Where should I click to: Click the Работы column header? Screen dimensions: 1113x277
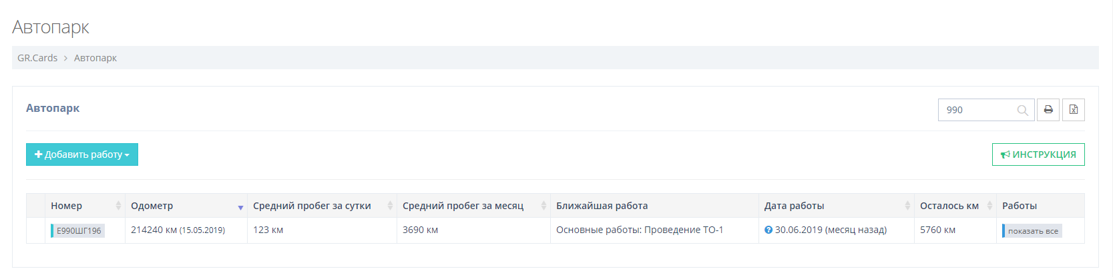click(1020, 206)
